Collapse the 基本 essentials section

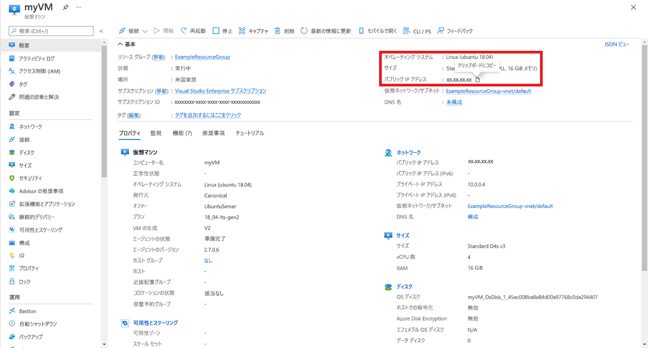pos(126,44)
